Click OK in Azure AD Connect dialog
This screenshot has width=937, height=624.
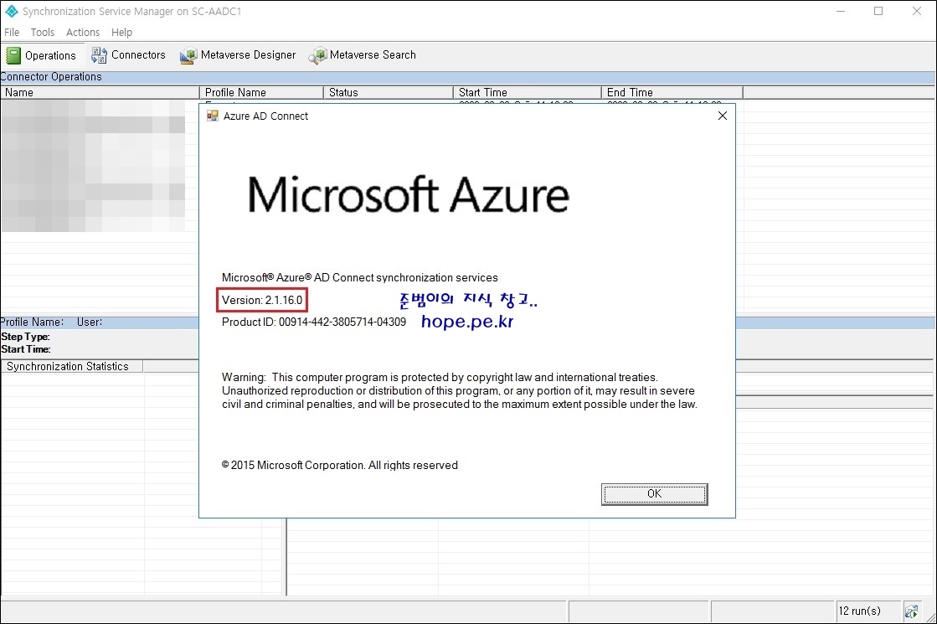point(654,493)
